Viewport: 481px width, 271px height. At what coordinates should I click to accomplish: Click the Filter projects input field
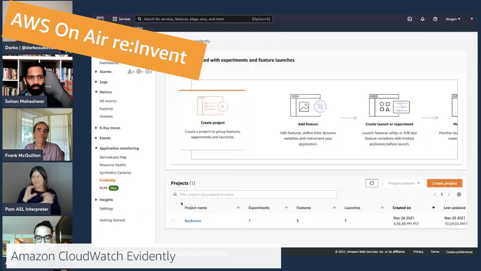coord(254,195)
